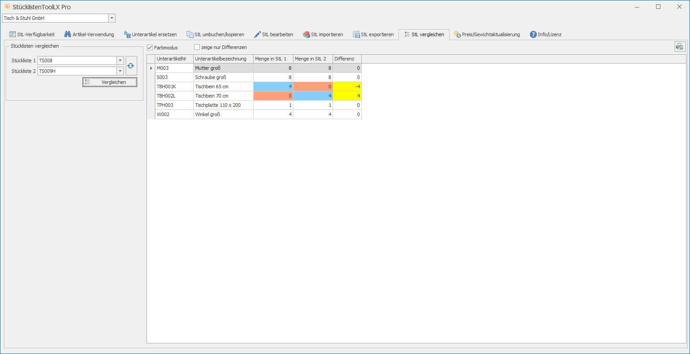Open the Info/Lizenz help tab

[x=545, y=34]
